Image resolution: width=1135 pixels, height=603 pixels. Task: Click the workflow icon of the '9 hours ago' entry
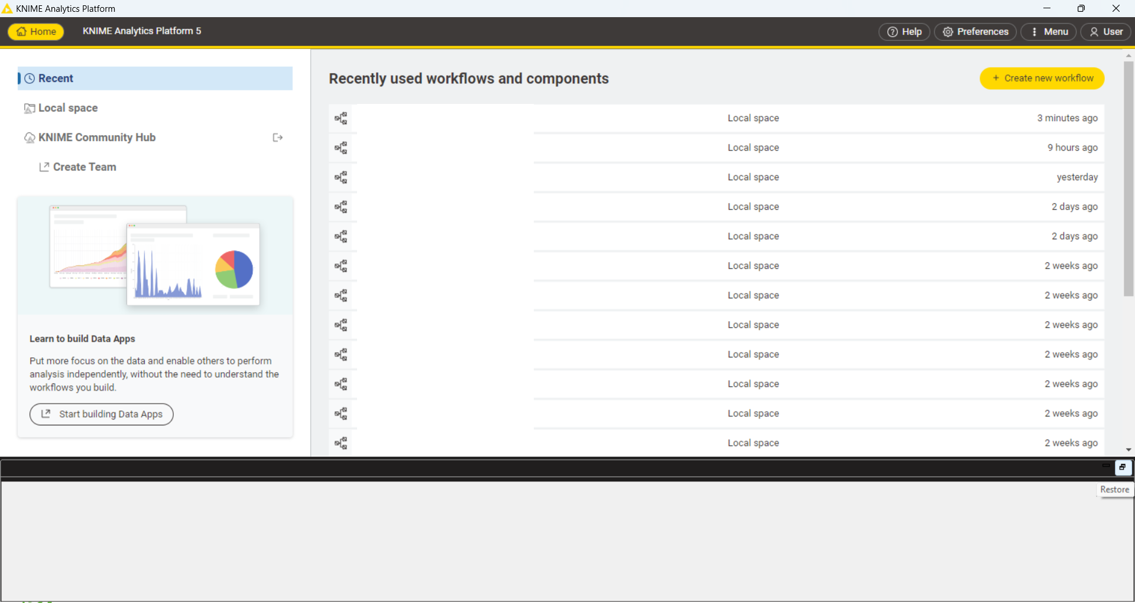[340, 148]
